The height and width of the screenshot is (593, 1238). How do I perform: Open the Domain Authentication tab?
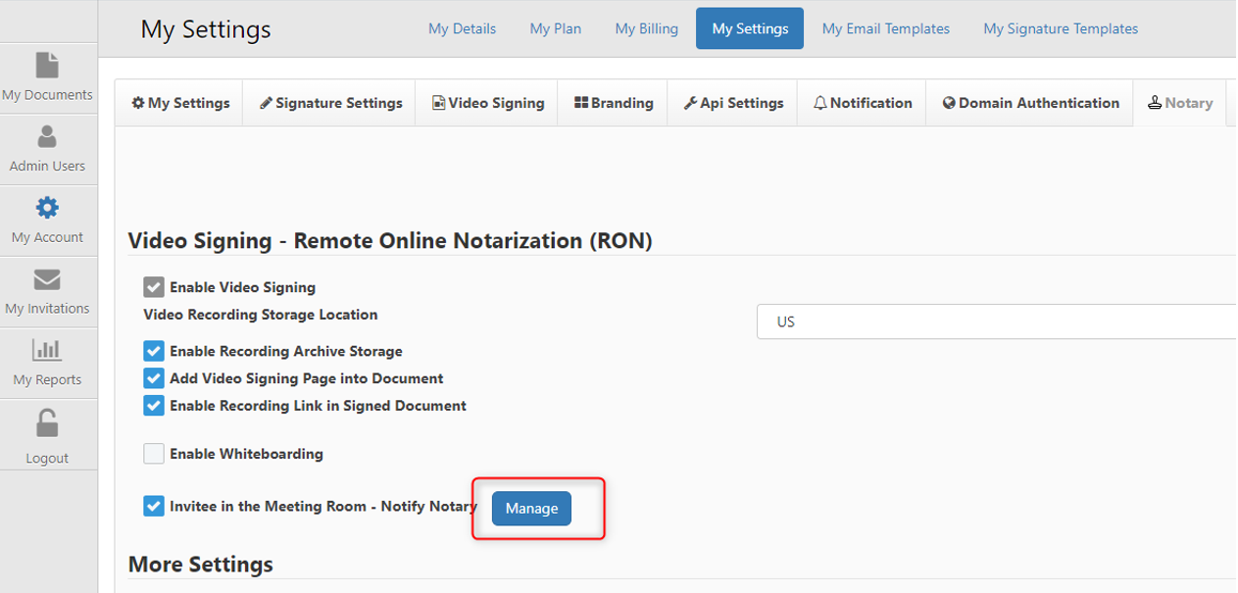[1029, 103]
